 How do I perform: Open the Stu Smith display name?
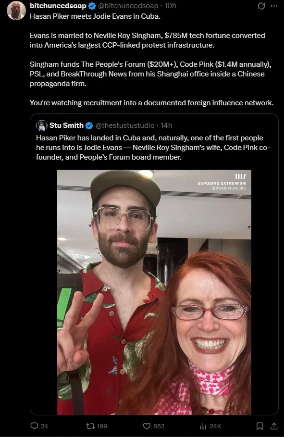[66, 125]
